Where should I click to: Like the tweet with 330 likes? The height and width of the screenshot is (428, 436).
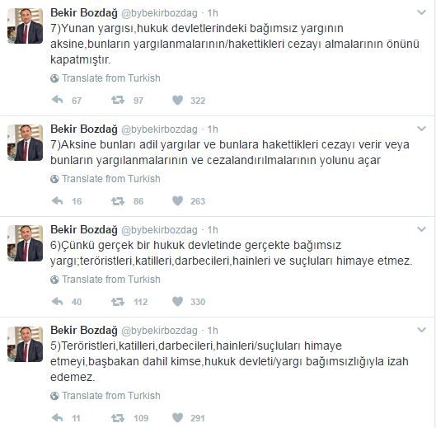178,301
